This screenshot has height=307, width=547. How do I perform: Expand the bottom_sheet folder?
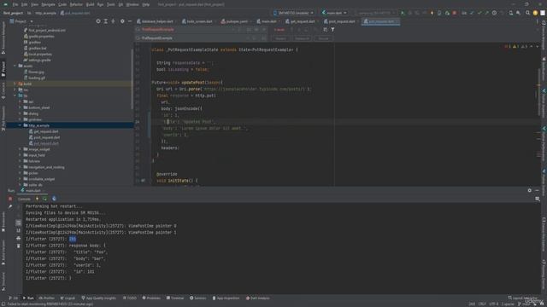20,107
